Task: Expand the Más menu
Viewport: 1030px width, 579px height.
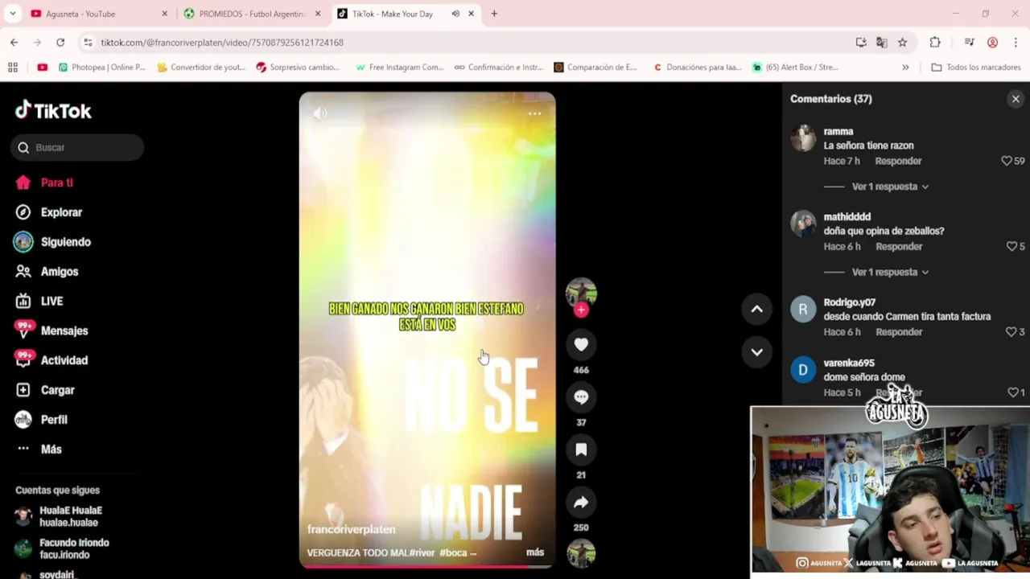Action: (39, 449)
